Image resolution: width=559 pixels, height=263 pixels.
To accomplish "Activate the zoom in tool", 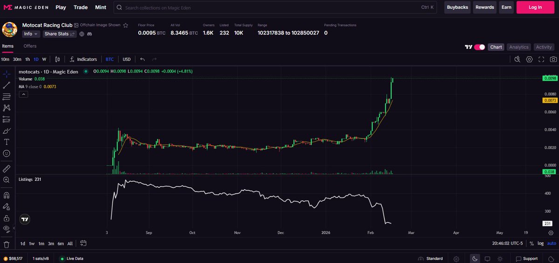I will pos(7,180).
